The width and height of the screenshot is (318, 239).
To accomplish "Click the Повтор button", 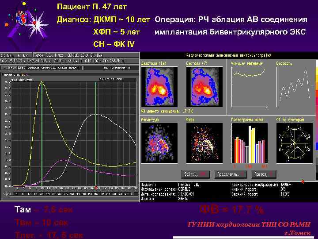I will 263,174.
